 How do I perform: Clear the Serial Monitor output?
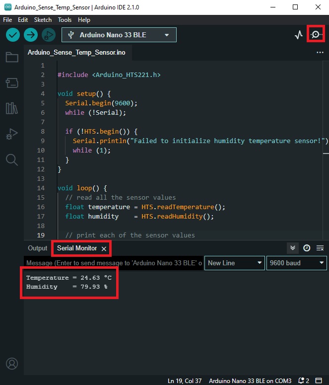pos(320,248)
